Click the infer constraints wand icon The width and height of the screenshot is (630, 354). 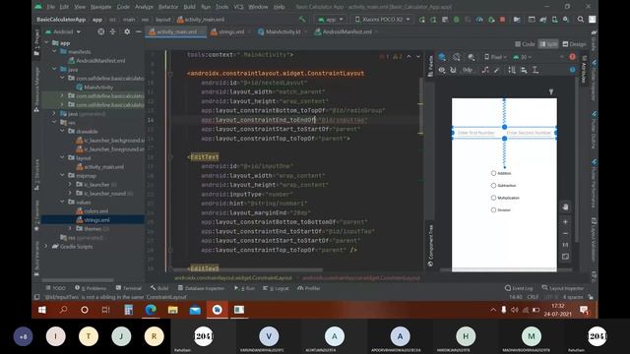pos(497,70)
